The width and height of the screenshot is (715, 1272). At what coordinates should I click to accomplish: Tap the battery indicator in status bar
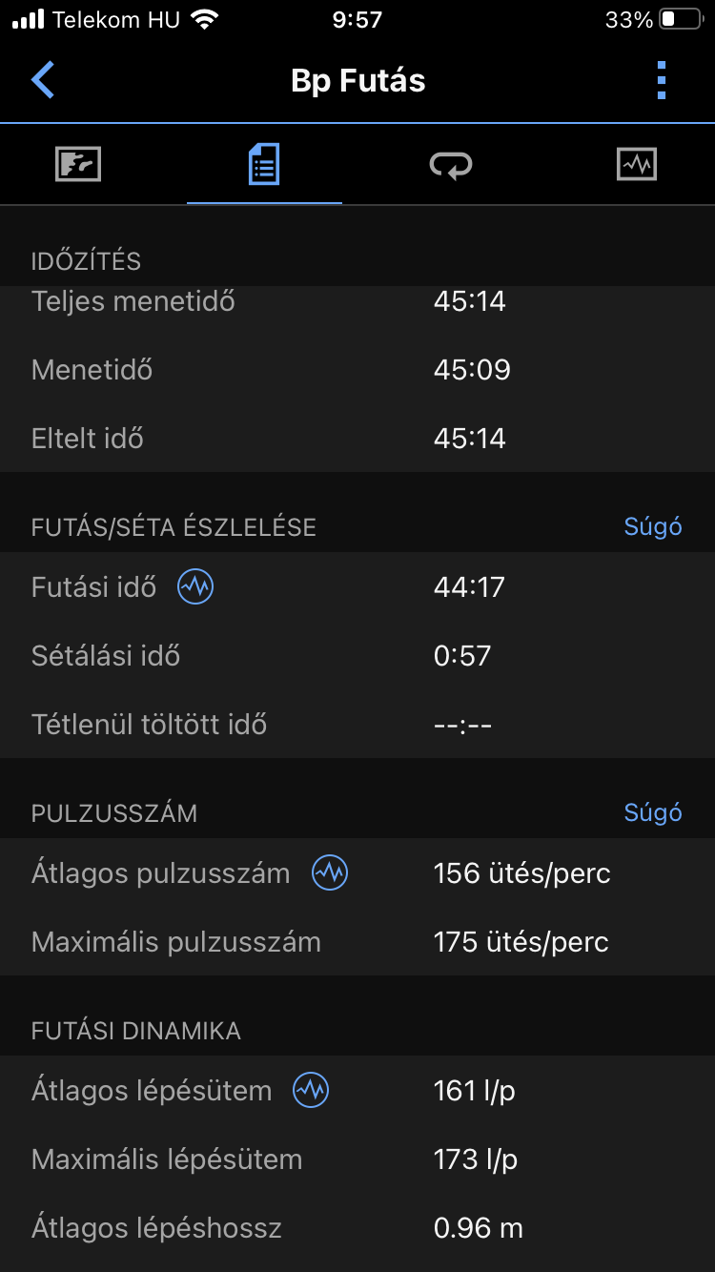tap(681, 20)
